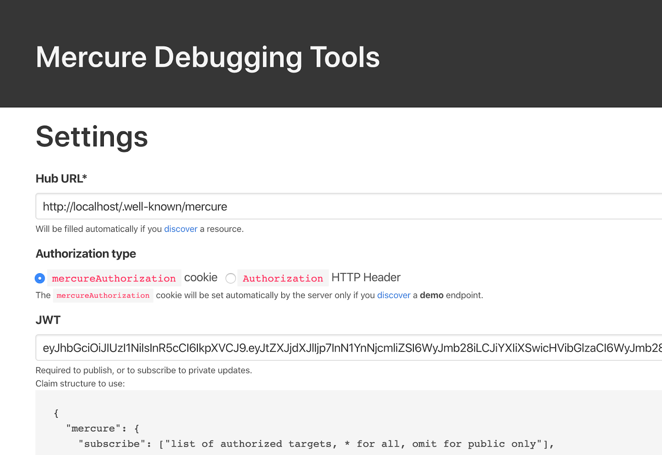This screenshot has height=455, width=662.
Task: Click into the JWT token field
Action: click(349, 348)
